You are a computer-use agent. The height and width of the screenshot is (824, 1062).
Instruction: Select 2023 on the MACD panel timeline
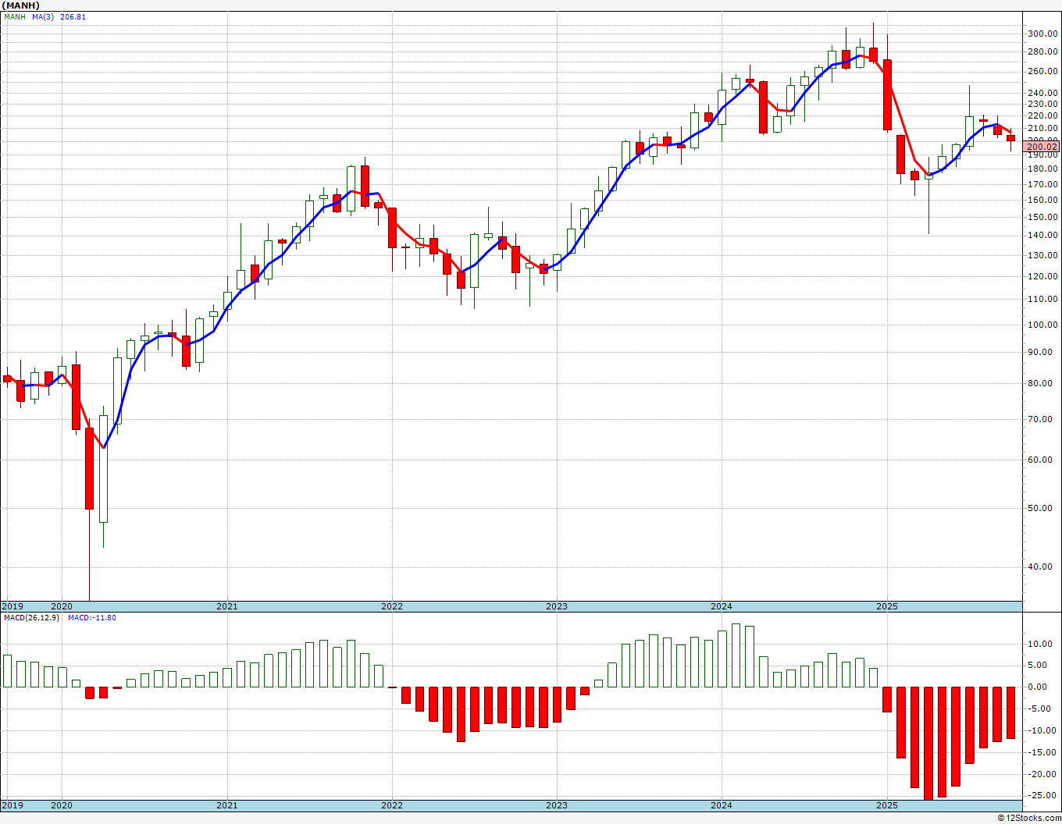pyautogui.click(x=556, y=805)
